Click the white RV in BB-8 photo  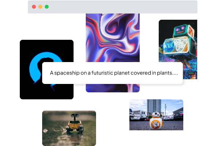[140, 115]
